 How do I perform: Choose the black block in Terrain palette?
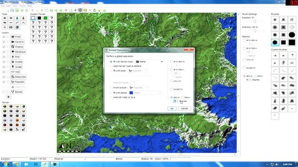[5, 116]
